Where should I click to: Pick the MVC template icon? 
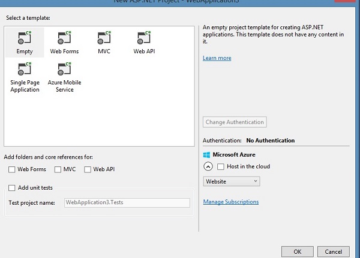pyautogui.click(x=104, y=38)
